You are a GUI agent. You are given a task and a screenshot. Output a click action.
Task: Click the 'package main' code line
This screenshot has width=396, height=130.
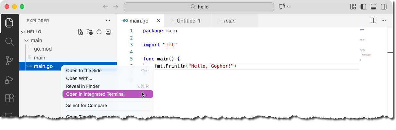click(160, 31)
